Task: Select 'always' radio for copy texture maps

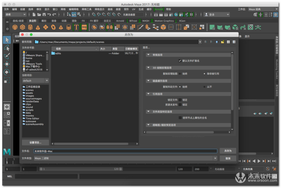Action: click(180, 74)
